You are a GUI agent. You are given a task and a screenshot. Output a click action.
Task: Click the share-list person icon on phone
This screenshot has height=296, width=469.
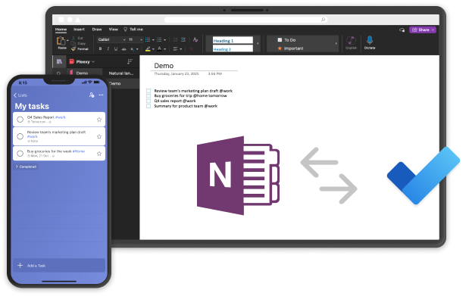pyautogui.click(x=92, y=95)
